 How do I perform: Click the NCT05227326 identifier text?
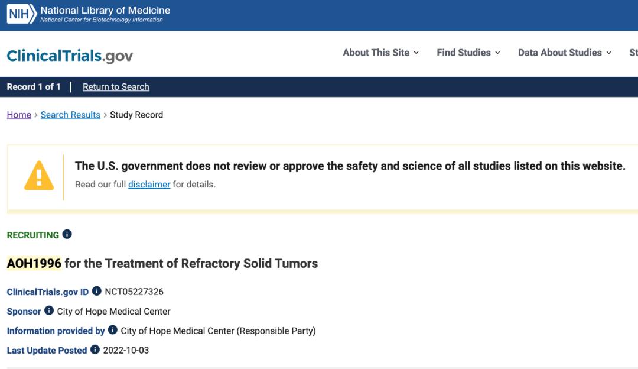134,292
